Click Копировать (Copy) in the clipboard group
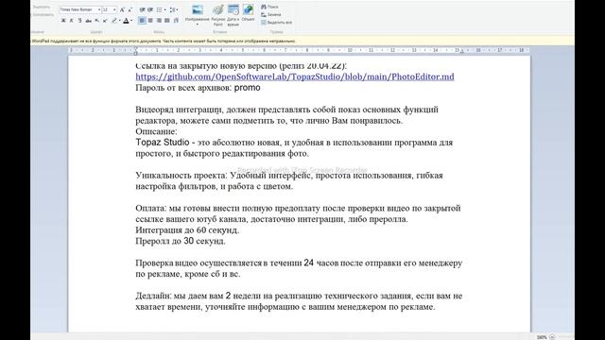The width and height of the screenshot is (605, 340). [43, 15]
